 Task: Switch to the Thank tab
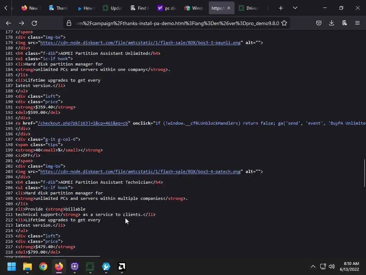point(58,8)
